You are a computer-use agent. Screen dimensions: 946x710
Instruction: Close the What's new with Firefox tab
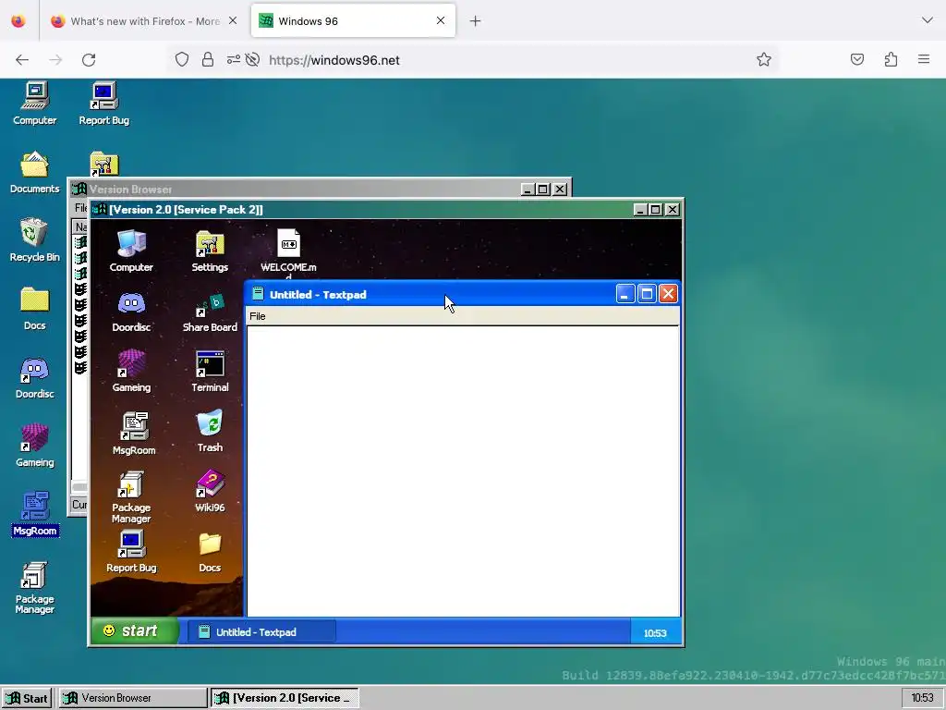233,20
